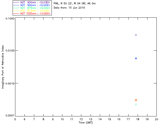Click the x-axis tick label 15
The height and width of the screenshot is (129, 161).
point(109,119)
